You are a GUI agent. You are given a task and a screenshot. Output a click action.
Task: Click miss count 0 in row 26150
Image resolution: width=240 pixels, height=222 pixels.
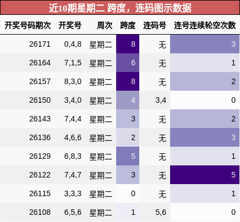(x=205, y=100)
